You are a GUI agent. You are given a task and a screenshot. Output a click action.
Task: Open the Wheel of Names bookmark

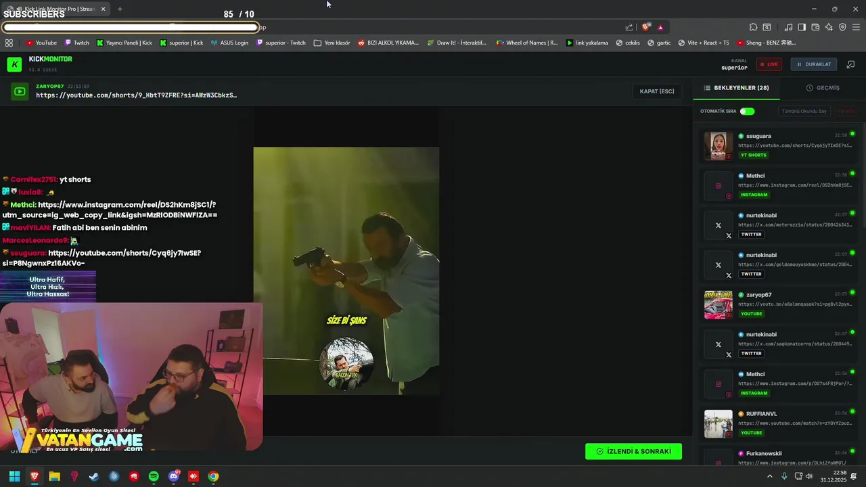527,43
